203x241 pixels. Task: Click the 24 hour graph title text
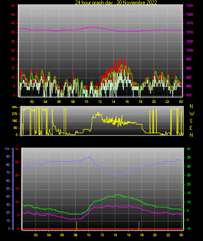coord(116,2)
